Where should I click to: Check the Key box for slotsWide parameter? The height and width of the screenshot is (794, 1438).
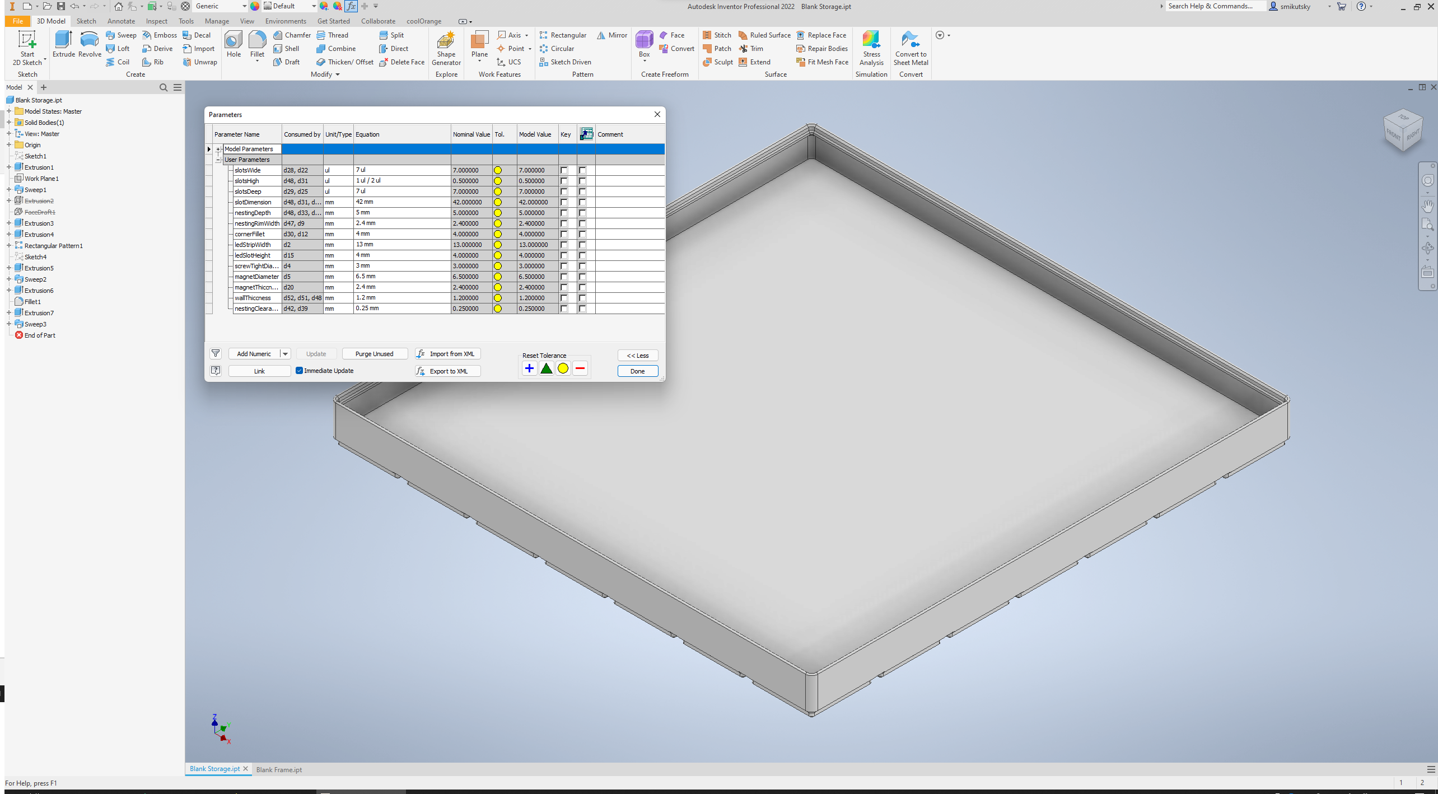[x=564, y=170]
